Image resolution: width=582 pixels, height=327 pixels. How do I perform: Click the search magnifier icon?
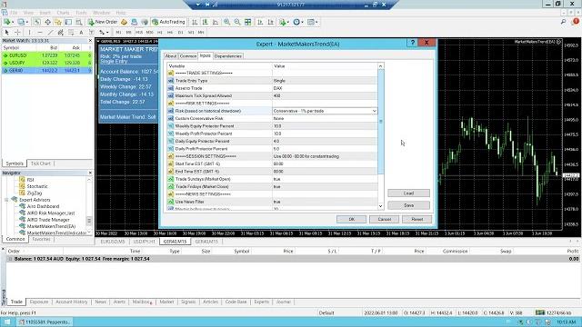point(564,22)
